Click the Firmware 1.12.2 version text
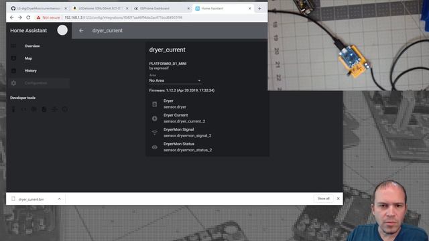The height and width of the screenshot is (241, 429). point(182,90)
